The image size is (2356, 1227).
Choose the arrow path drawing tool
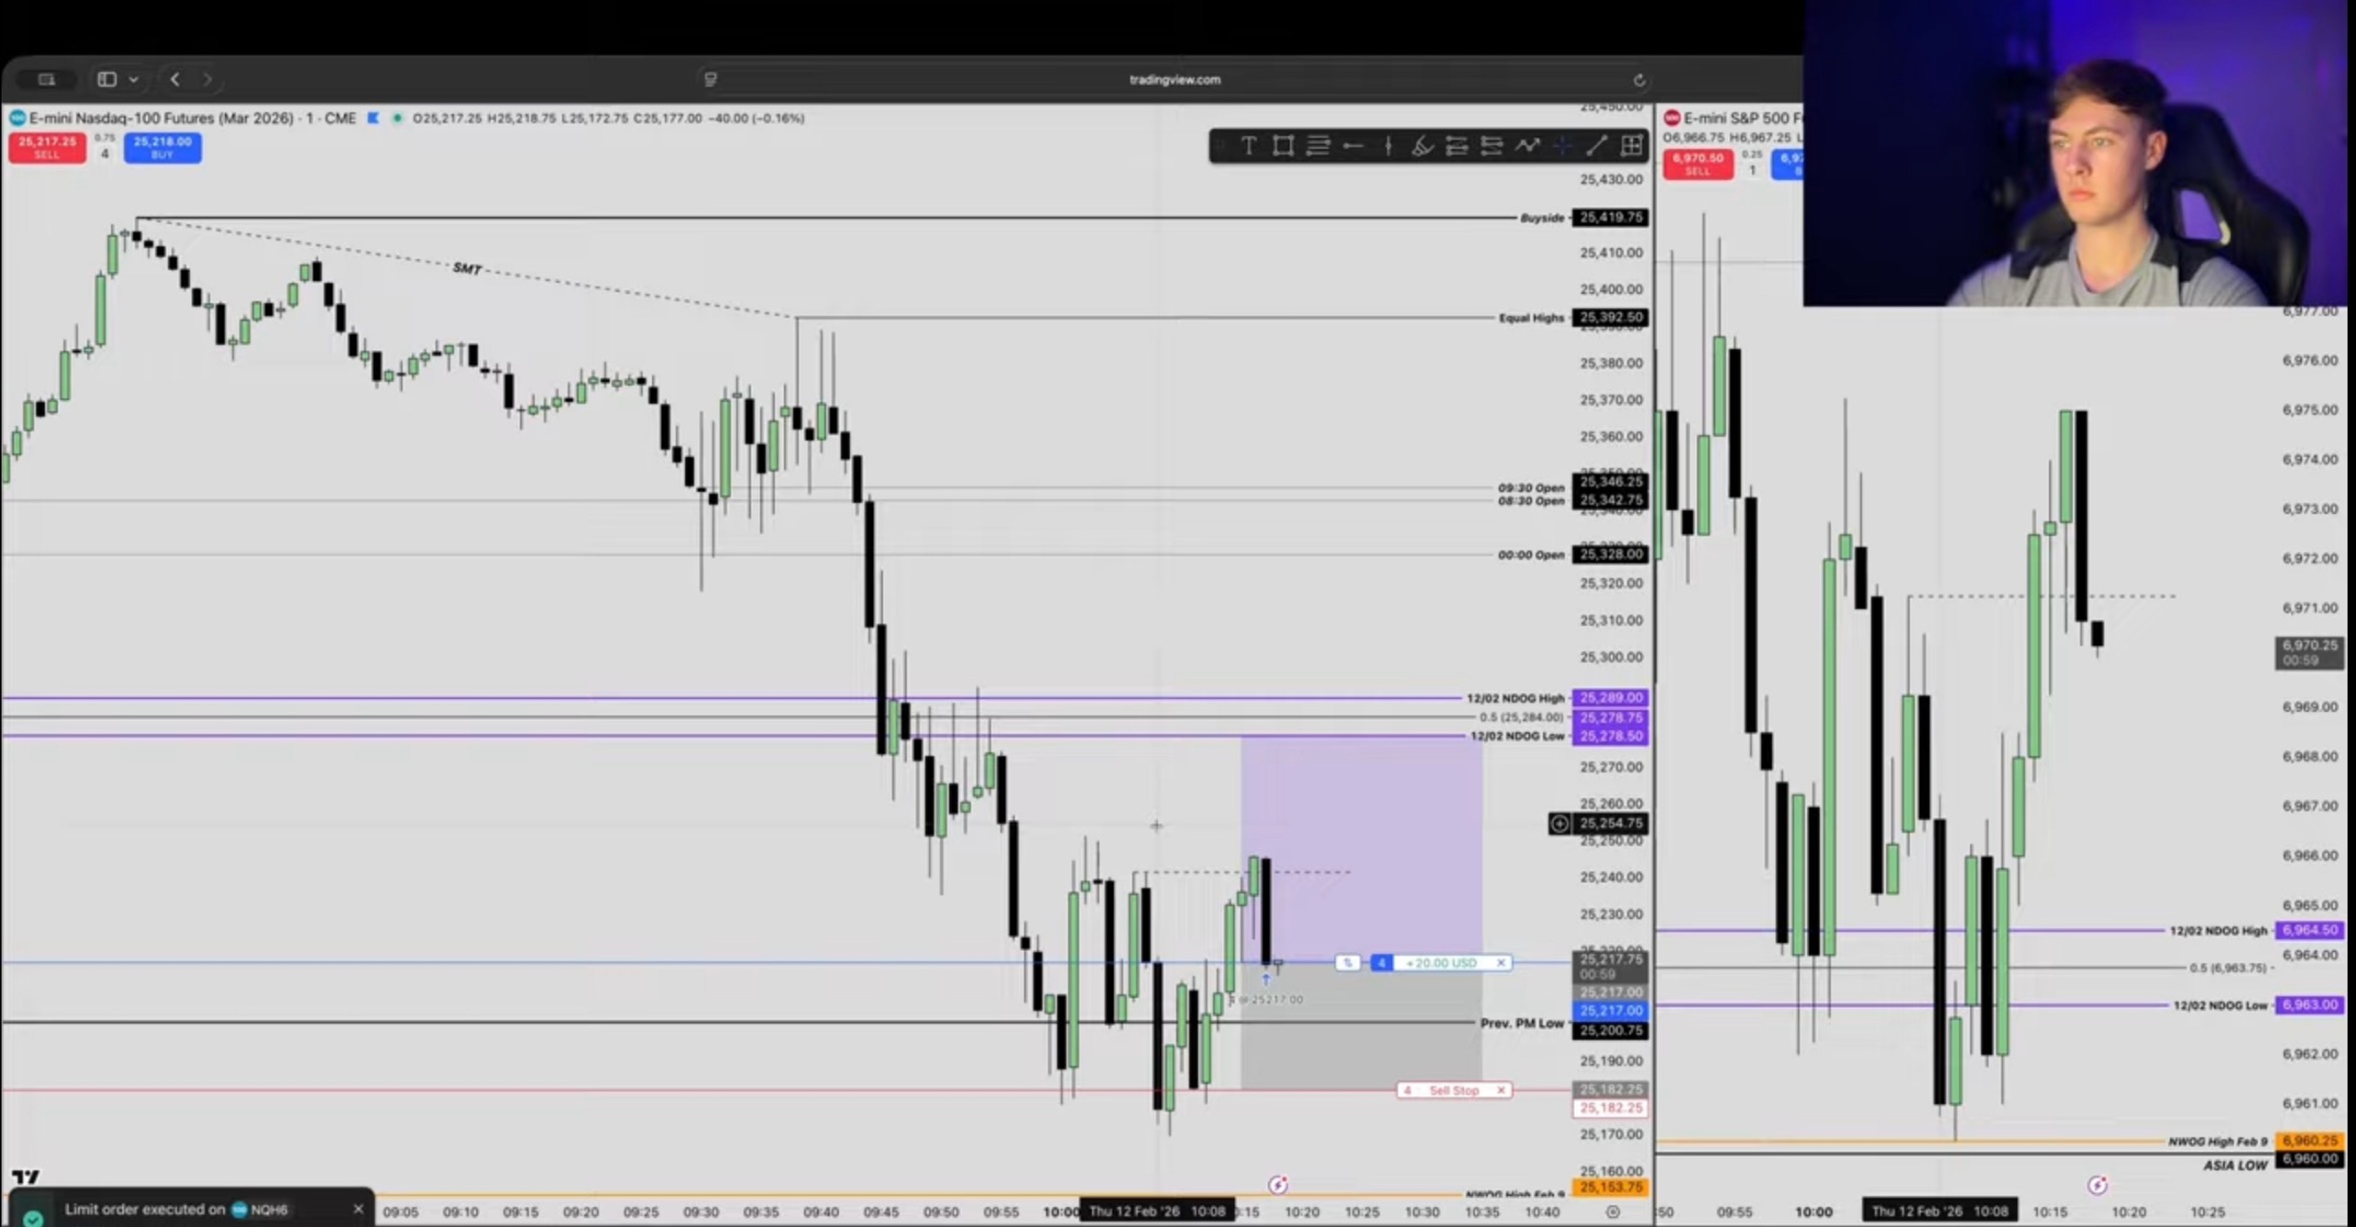[x=1528, y=145]
